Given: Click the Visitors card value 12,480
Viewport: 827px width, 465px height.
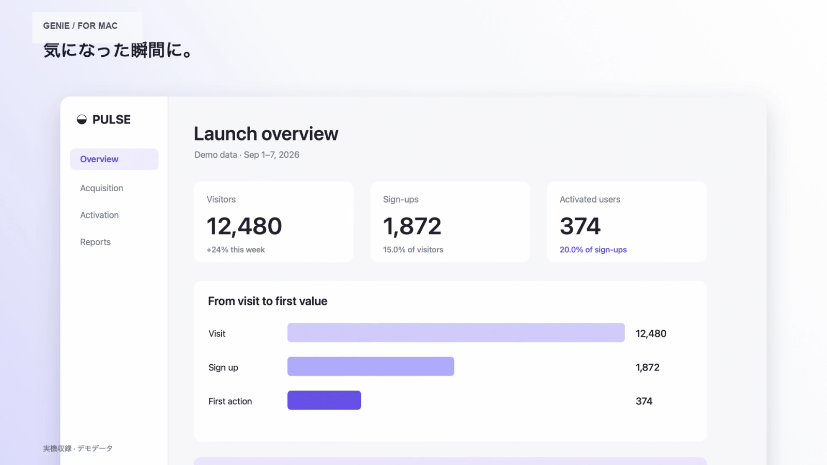Looking at the screenshot, I should [244, 226].
